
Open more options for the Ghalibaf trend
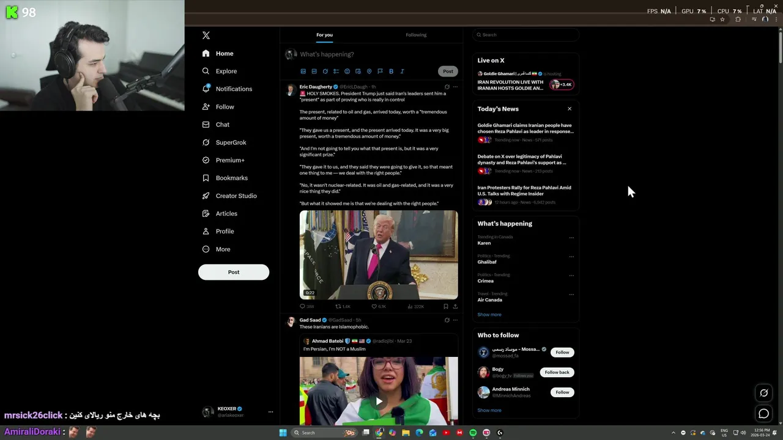[x=571, y=257]
